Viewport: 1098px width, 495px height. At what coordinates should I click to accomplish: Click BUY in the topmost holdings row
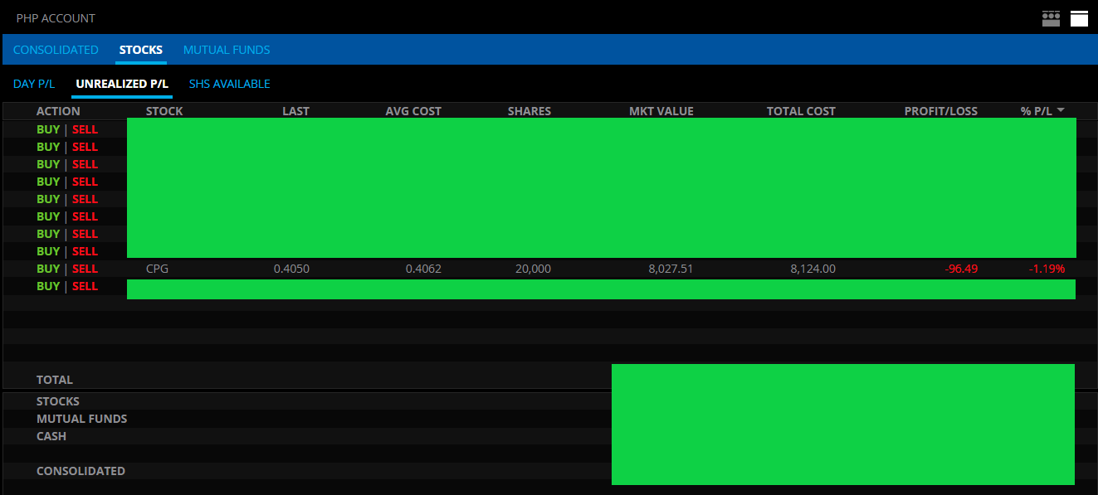[48, 129]
